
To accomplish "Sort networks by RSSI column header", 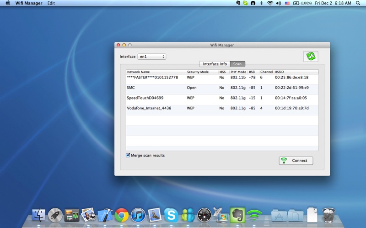I will tap(253, 72).
